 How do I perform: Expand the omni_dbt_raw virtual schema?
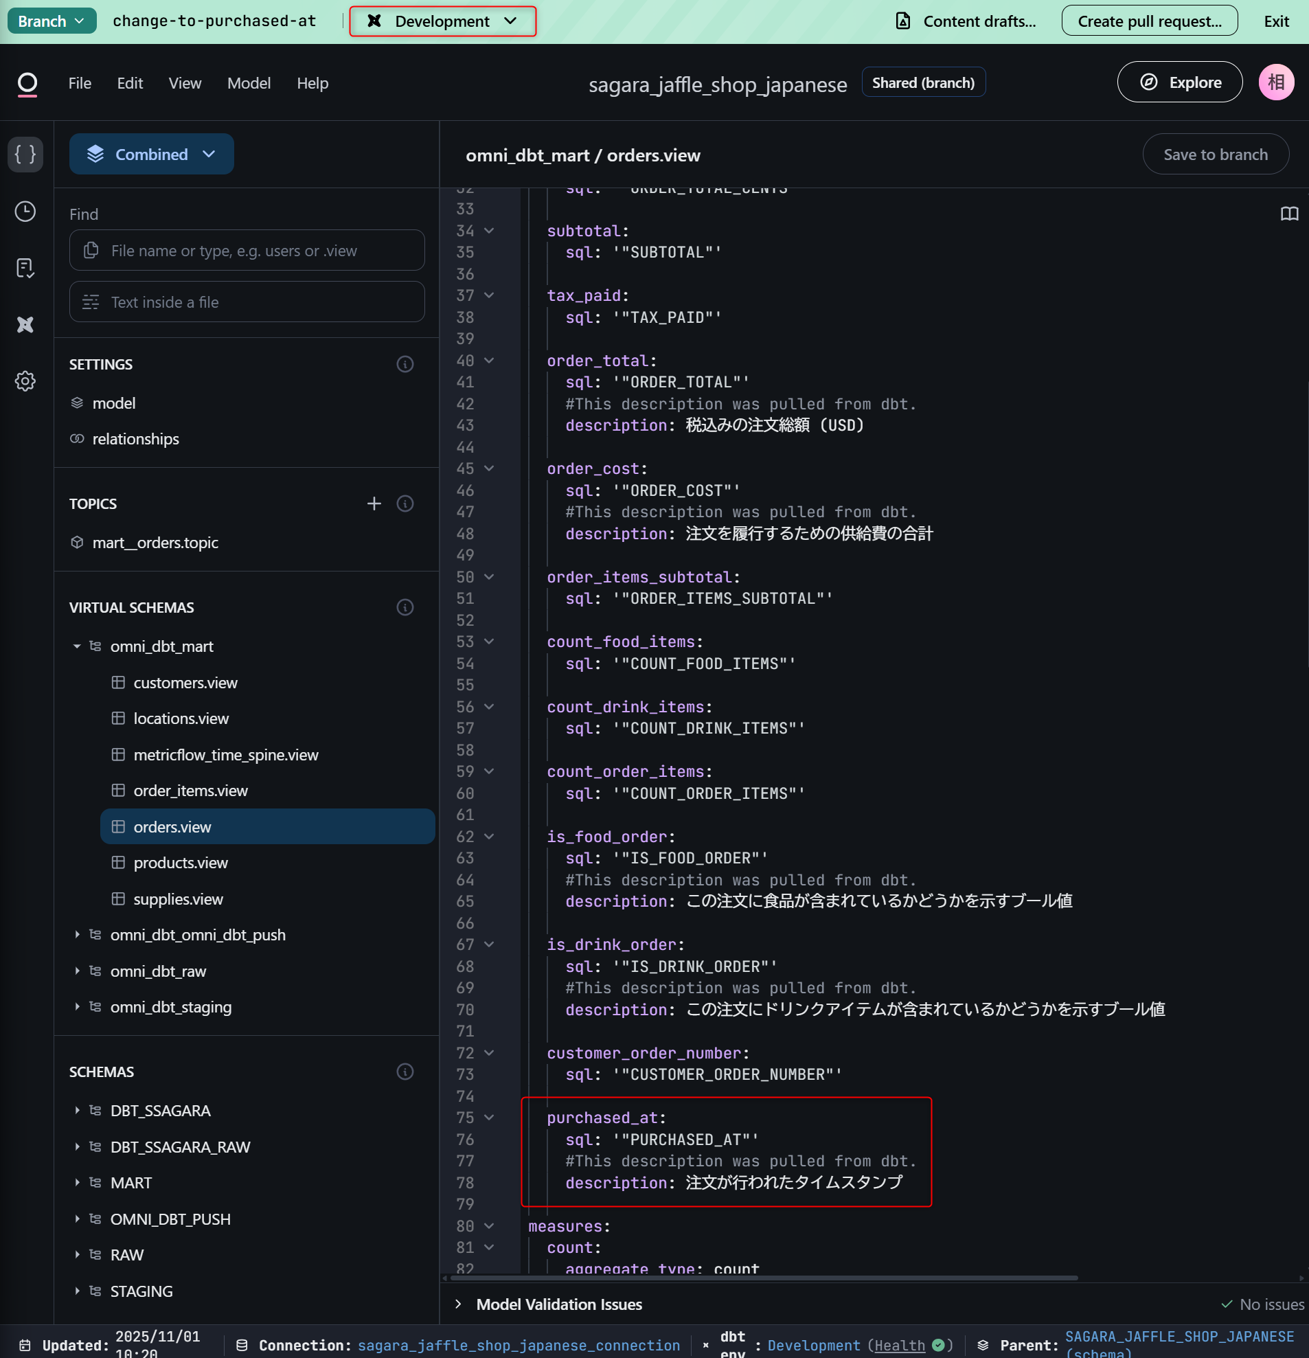tap(77, 971)
